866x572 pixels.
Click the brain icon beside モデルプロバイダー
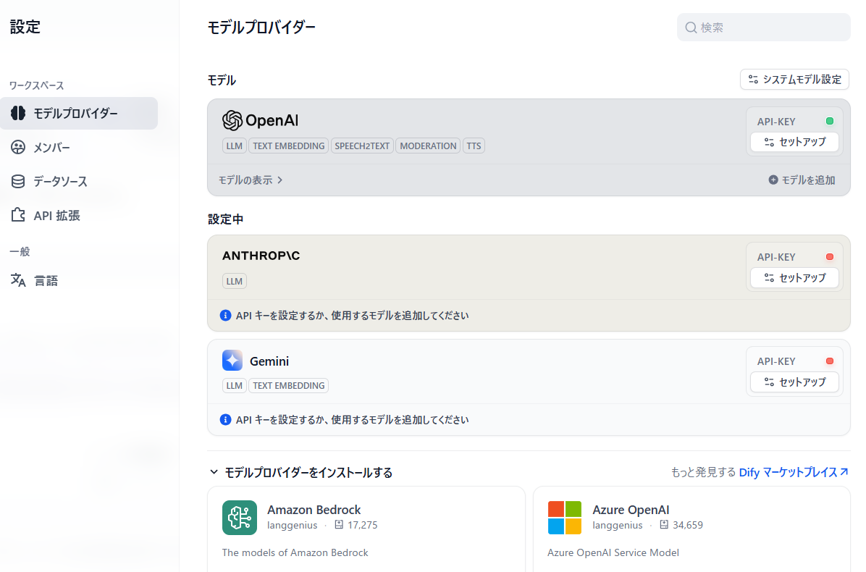(x=17, y=113)
